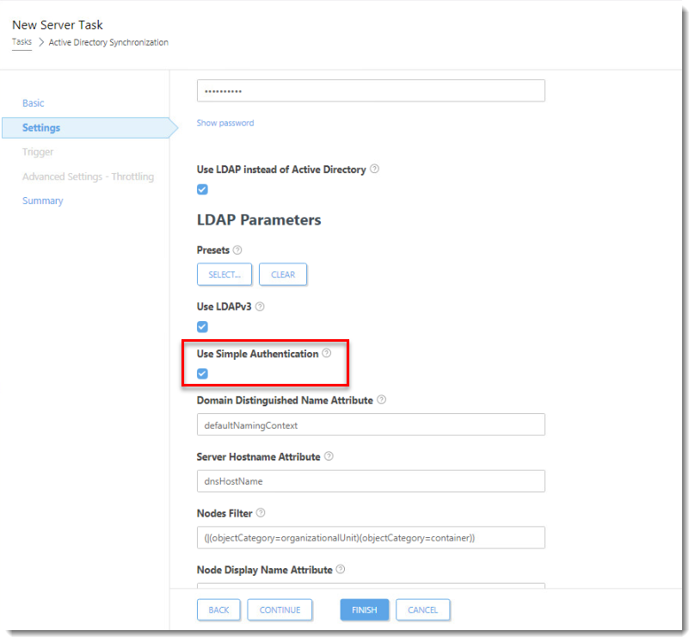Click the Node Display Name Attribute help icon
This screenshot has width=695, height=643.
pos(340,569)
